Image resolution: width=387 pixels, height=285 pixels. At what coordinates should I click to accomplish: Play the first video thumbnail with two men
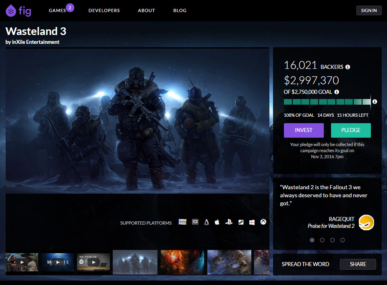coord(22,262)
